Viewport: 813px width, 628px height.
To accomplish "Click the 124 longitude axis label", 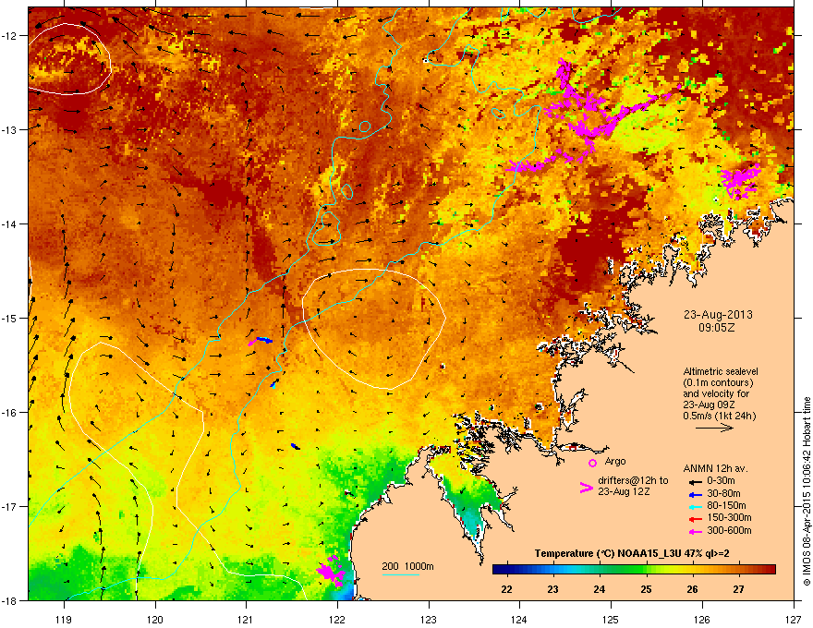I will click(519, 619).
